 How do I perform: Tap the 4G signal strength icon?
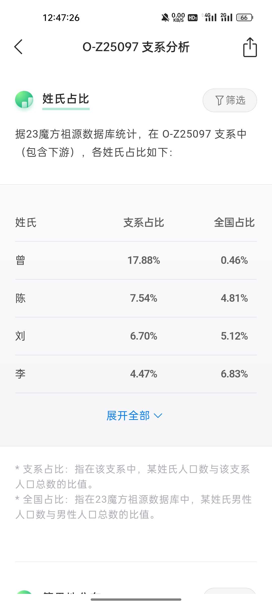click(x=210, y=17)
